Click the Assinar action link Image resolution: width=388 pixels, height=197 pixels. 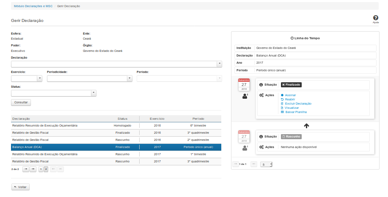[x=290, y=95]
